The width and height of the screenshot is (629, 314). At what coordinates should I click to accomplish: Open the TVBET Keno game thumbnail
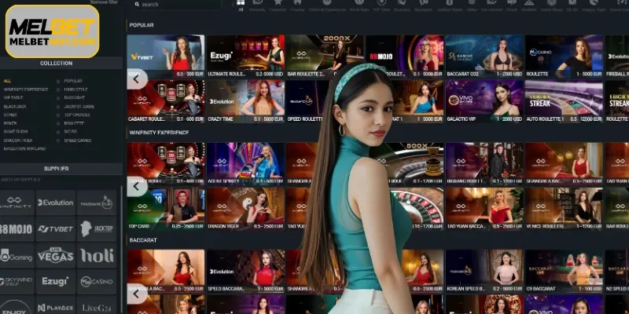tap(166, 56)
